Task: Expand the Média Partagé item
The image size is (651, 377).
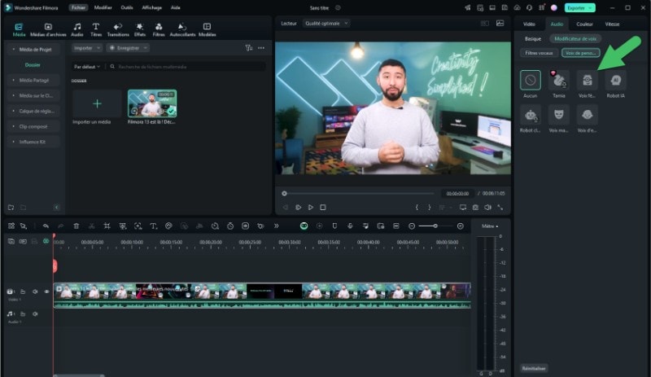Action: click(x=33, y=81)
